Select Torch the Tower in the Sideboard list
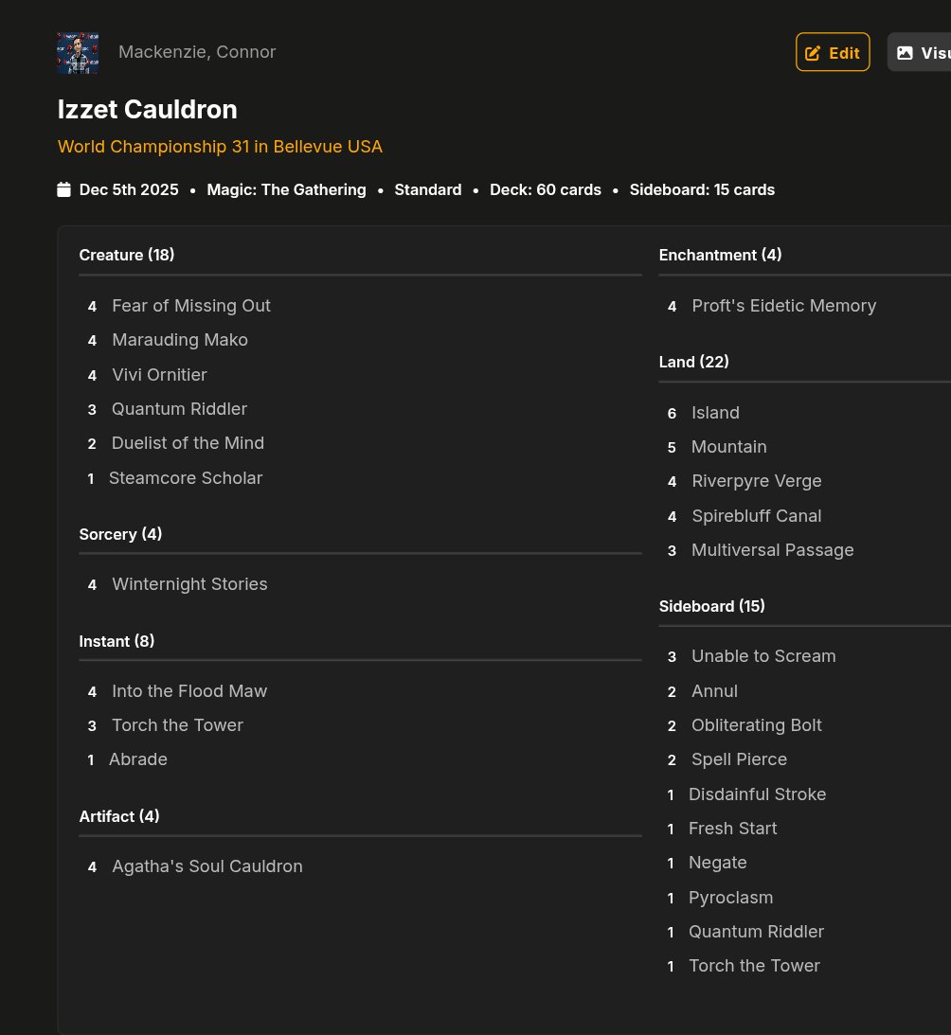Viewport: 951px width, 1035px height. (x=754, y=967)
